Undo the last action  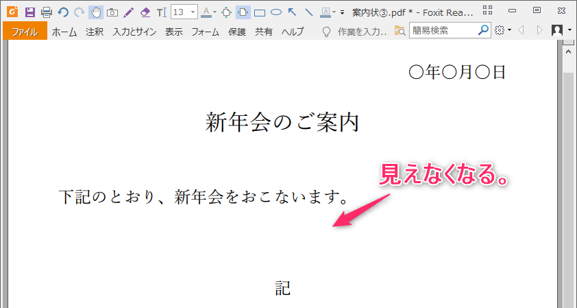(x=63, y=12)
